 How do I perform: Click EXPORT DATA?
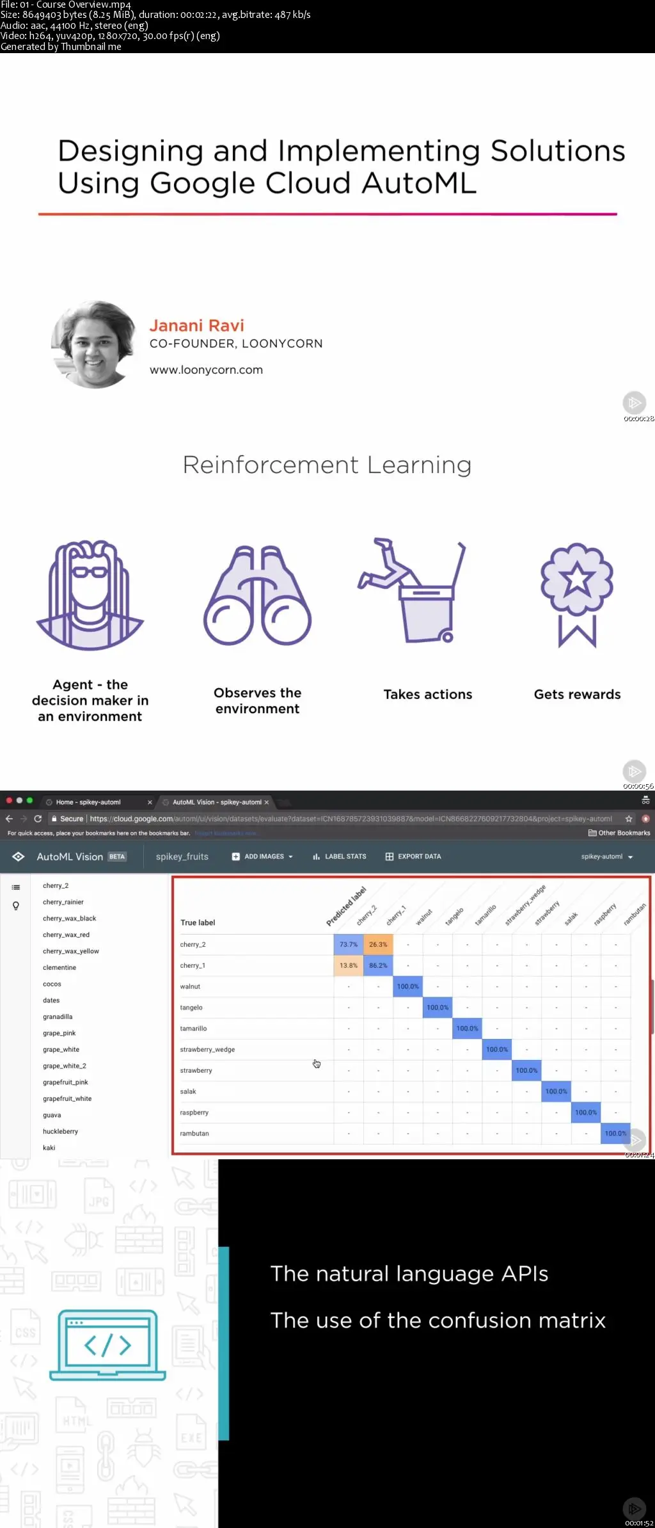413,856
